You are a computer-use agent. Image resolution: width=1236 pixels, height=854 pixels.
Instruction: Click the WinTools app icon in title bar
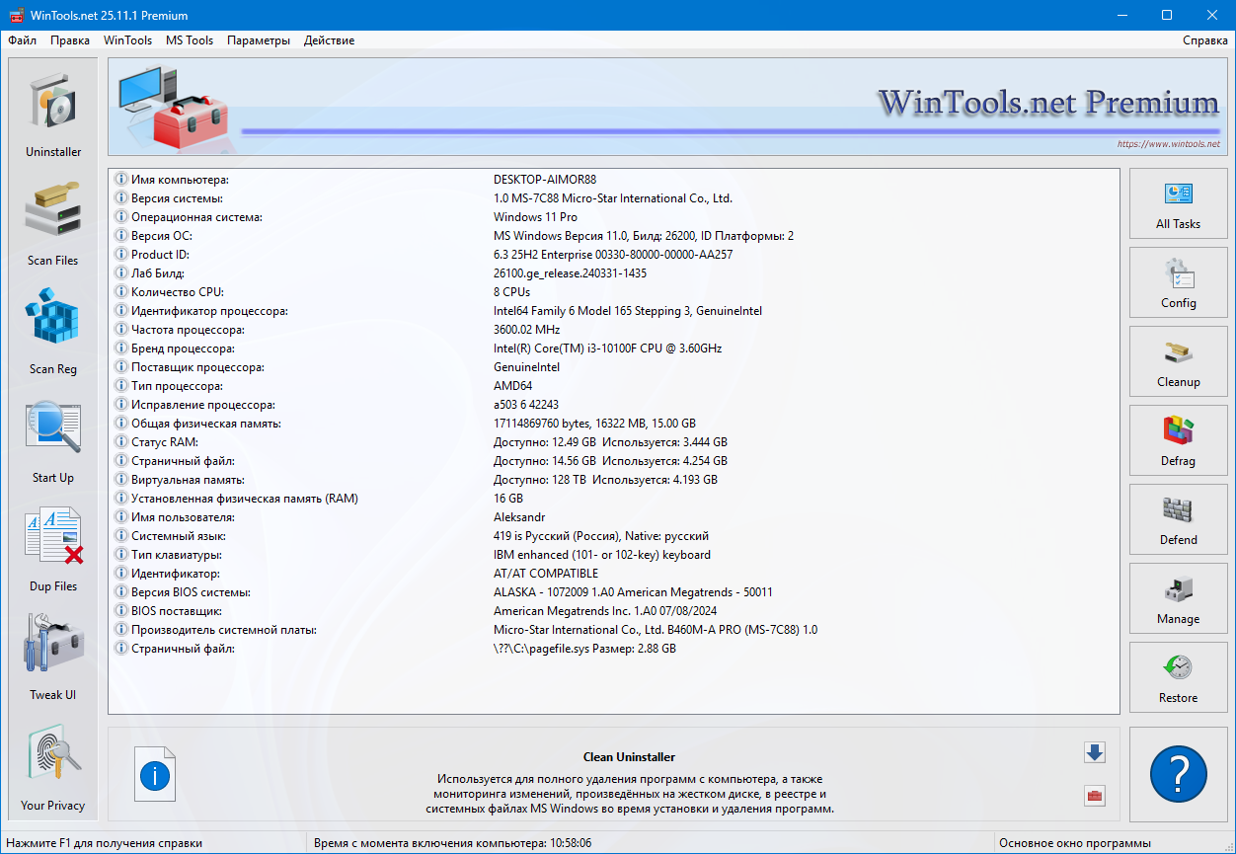click(x=15, y=15)
